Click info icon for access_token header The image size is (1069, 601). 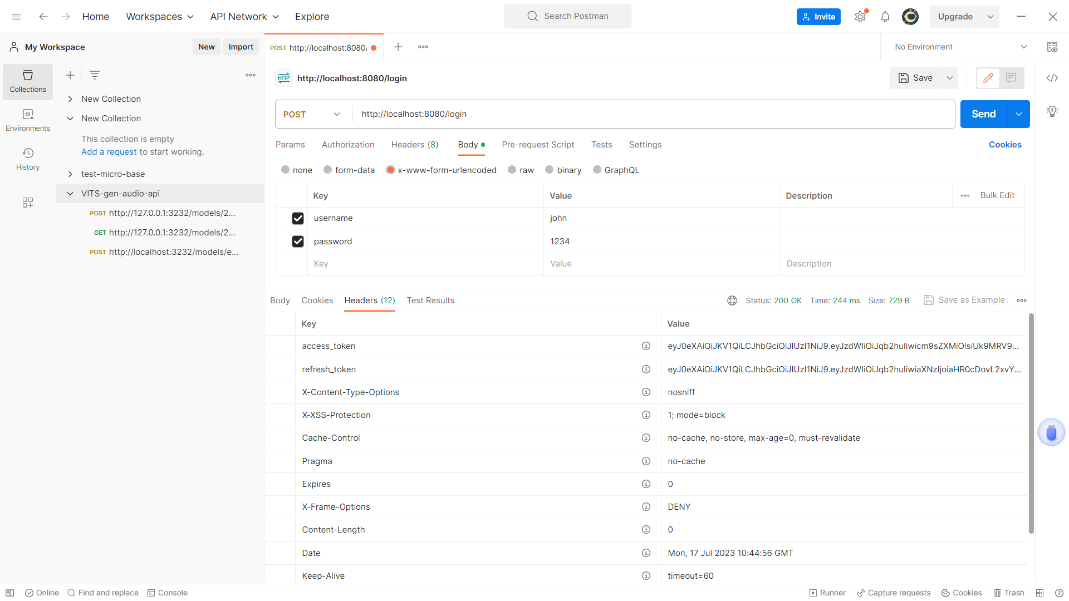tap(646, 346)
